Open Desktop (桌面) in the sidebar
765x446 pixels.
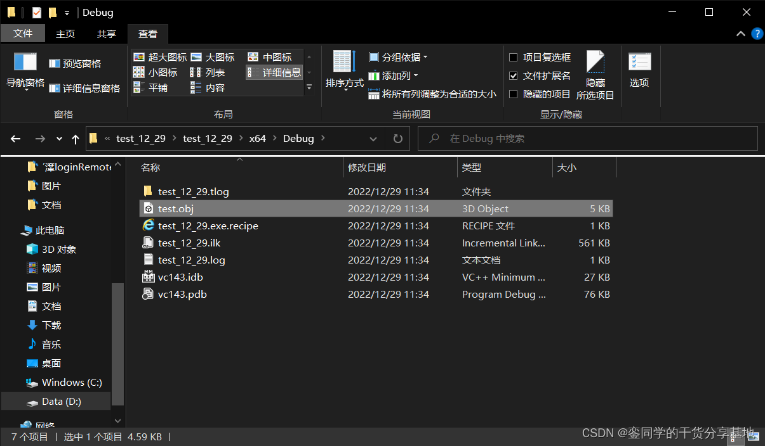[x=43, y=363]
